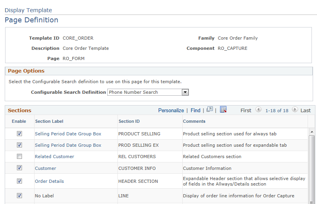The width and height of the screenshot is (317, 204).
Task: Uncheck Enable for PRODUCT SELLING row
Action: pos(19,133)
